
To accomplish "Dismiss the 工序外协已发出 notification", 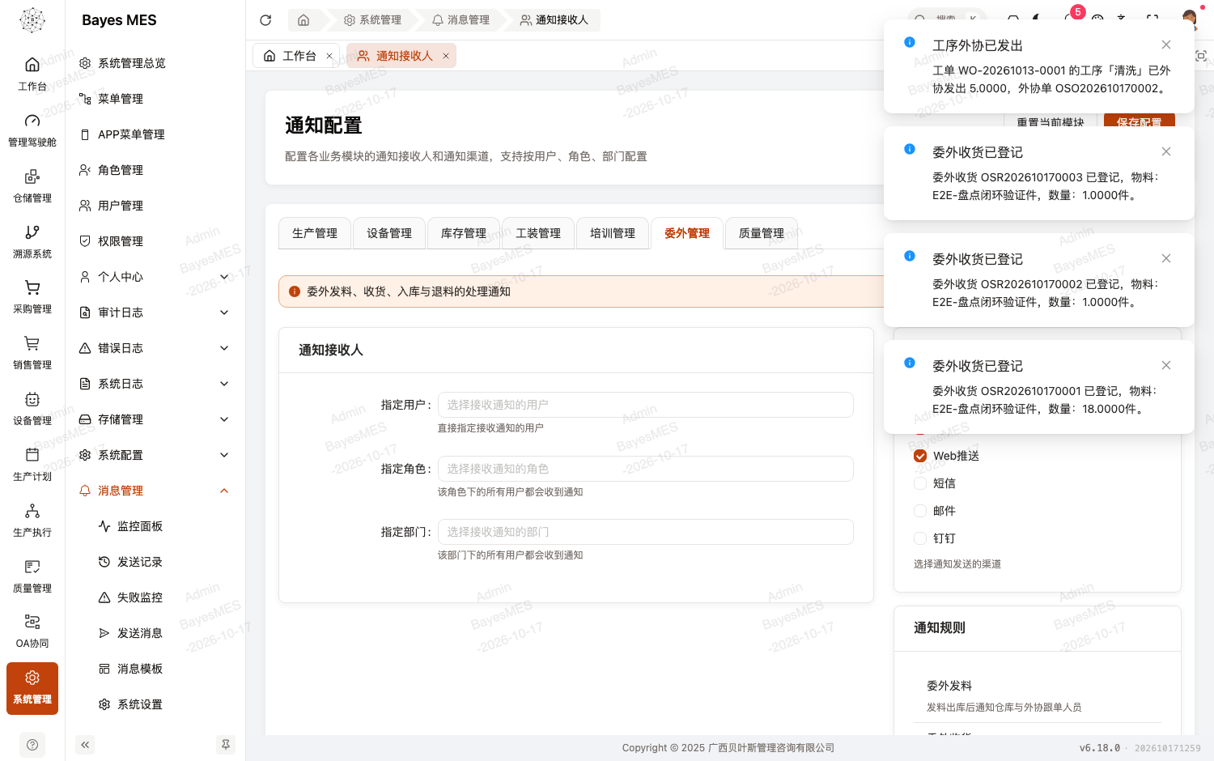I will click(x=1166, y=45).
